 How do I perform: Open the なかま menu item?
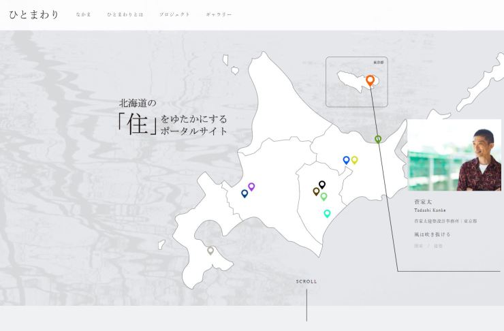point(83,14)
